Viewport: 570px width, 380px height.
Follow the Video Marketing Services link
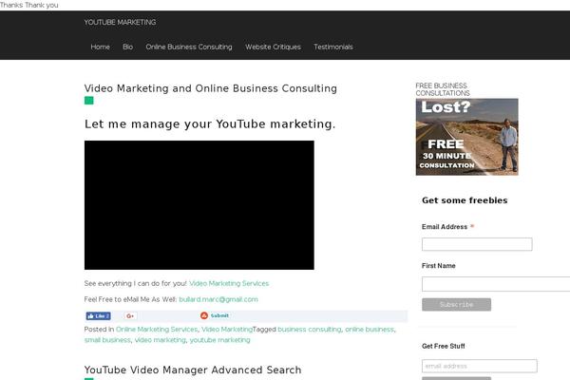coord(229,283)
